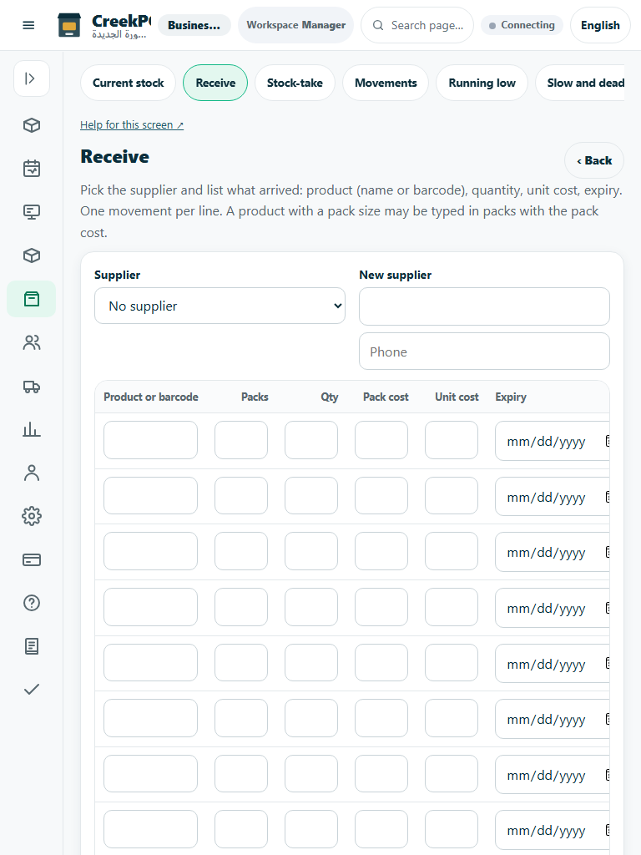Click first row Pack cost field
Image resolution: width=641 pixels, height=855 pixels.
click(381, 440)
